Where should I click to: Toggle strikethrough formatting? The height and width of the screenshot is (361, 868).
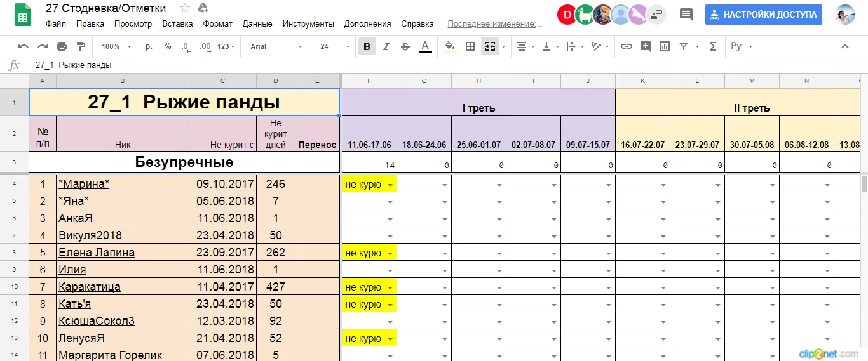(x=405, y=46)
